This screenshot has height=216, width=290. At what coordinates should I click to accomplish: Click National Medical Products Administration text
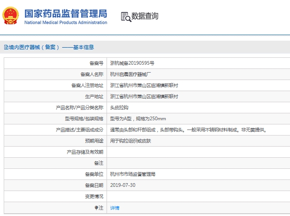pos(66,23)
